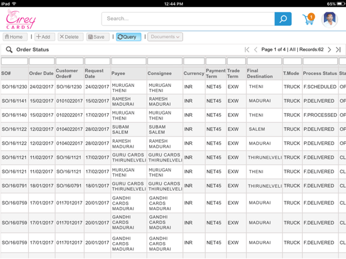Sort by Request Date column header
The width and height of the screenshot is (346, 259).
97,73
